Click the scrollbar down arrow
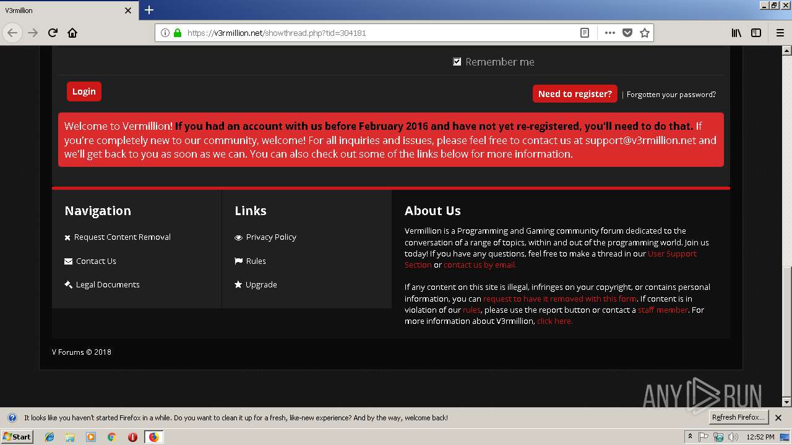 (x=786, y=402)
